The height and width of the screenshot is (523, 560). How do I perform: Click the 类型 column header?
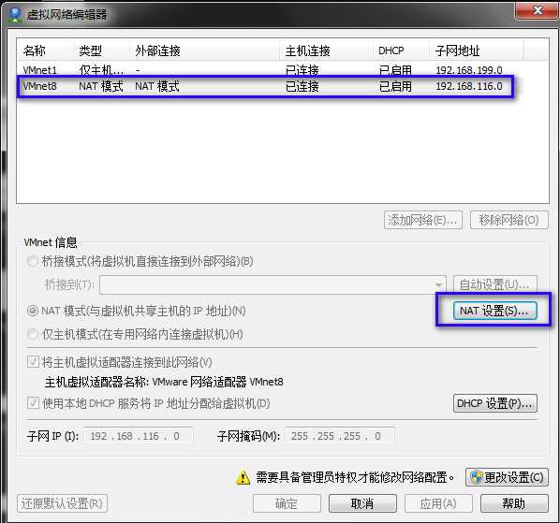(101, 51)
